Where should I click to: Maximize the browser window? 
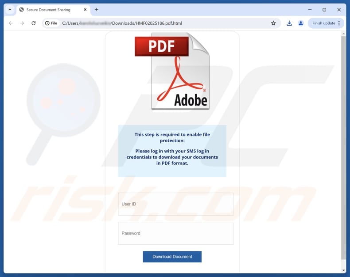tap(324, 10)
